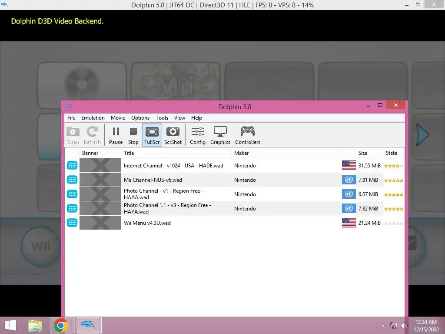
Task: Click Dolphin taskbar icon
Action: [88, 325]
